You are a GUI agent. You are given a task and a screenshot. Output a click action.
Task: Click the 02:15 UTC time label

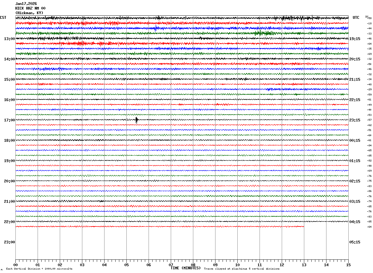(x=355, y=181)
